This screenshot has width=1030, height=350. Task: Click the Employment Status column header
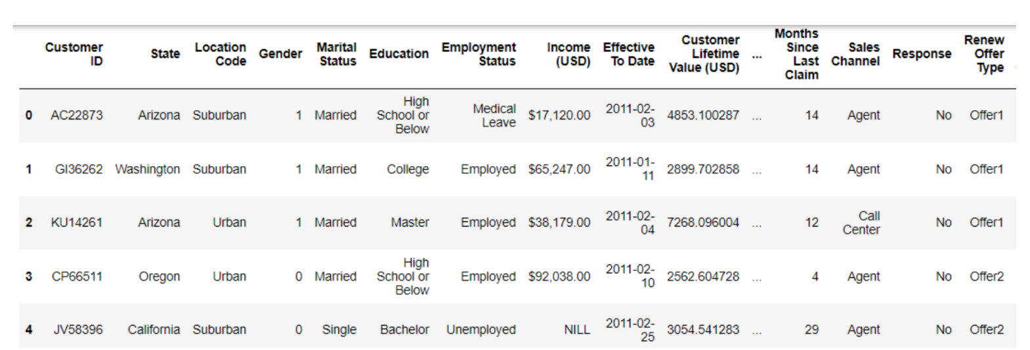(x=479, y=54)
